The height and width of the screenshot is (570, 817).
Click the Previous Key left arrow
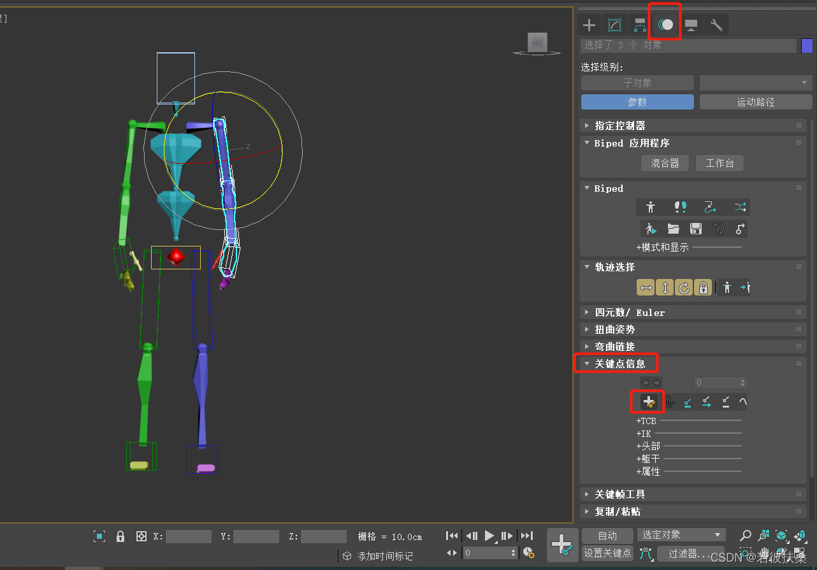646,383
